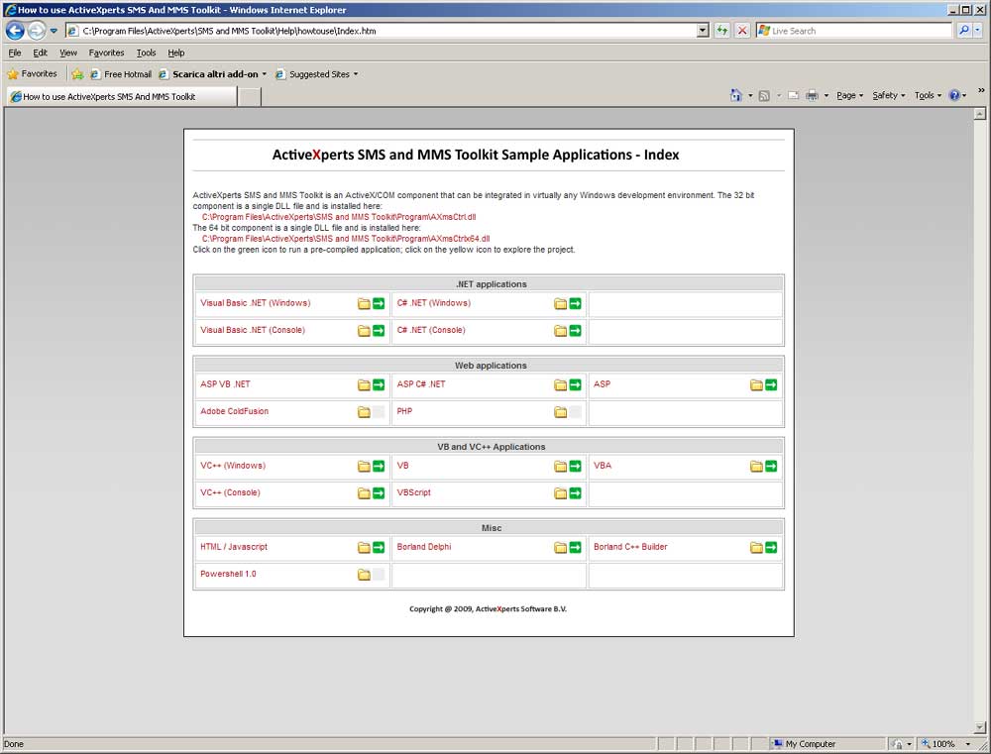Expand the Help question mark dropdown

click(964, 95)
